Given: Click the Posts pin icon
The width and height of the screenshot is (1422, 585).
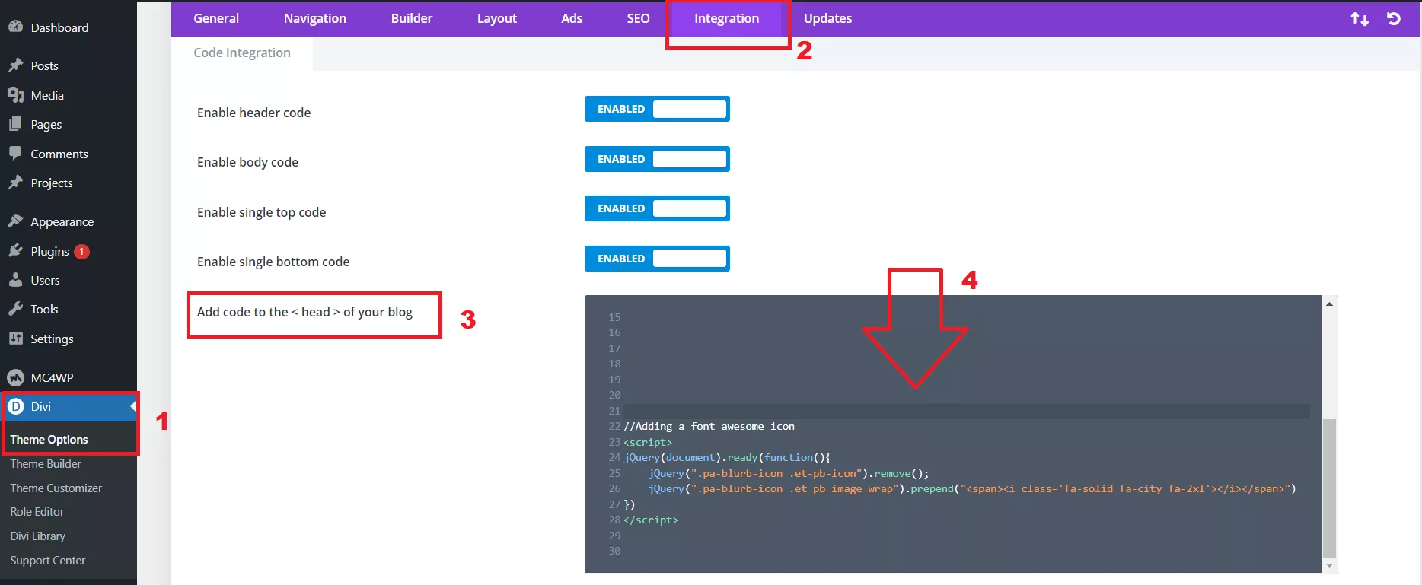Looking at the screenshot, I should coord(15,65).
